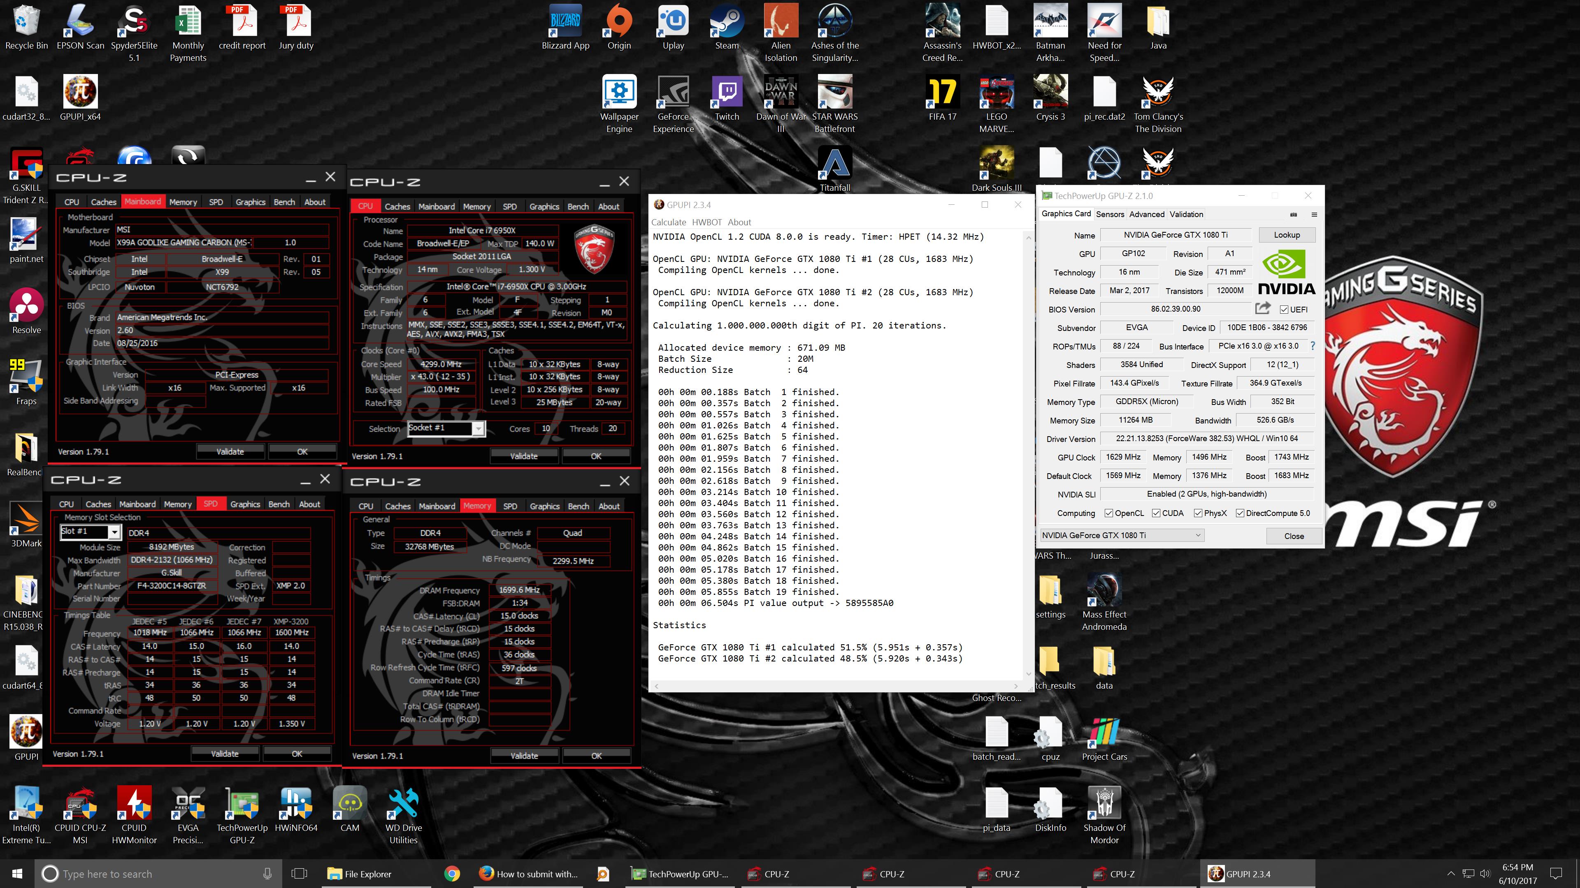Toggle the OpenCL checkbox
1580x888 pixels.
tap(1108, 513)
